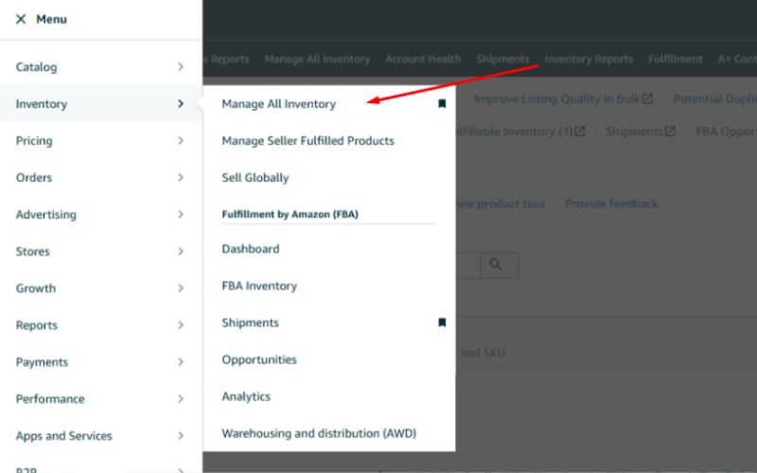Open external link icon beside Improve Listing Quality in bulk

[x=647, y=99]
